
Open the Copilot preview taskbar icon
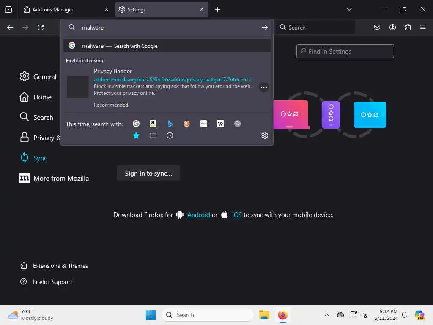point(419,315)
